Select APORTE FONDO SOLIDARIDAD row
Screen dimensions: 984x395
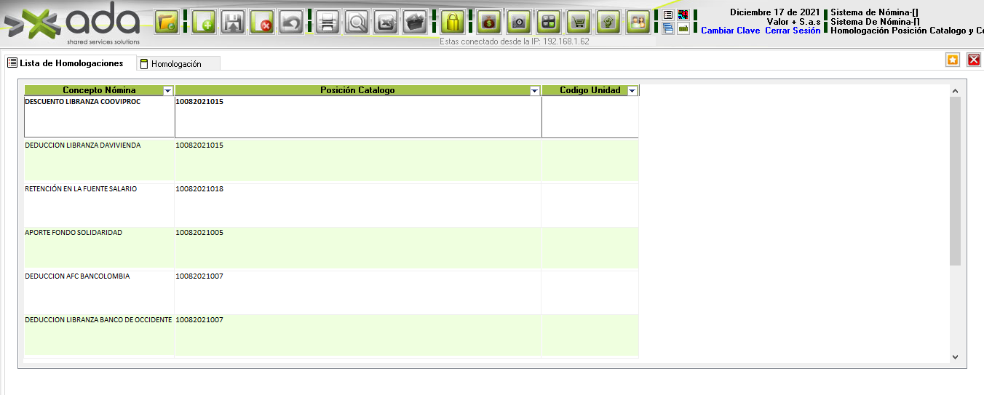pos(331,247)
